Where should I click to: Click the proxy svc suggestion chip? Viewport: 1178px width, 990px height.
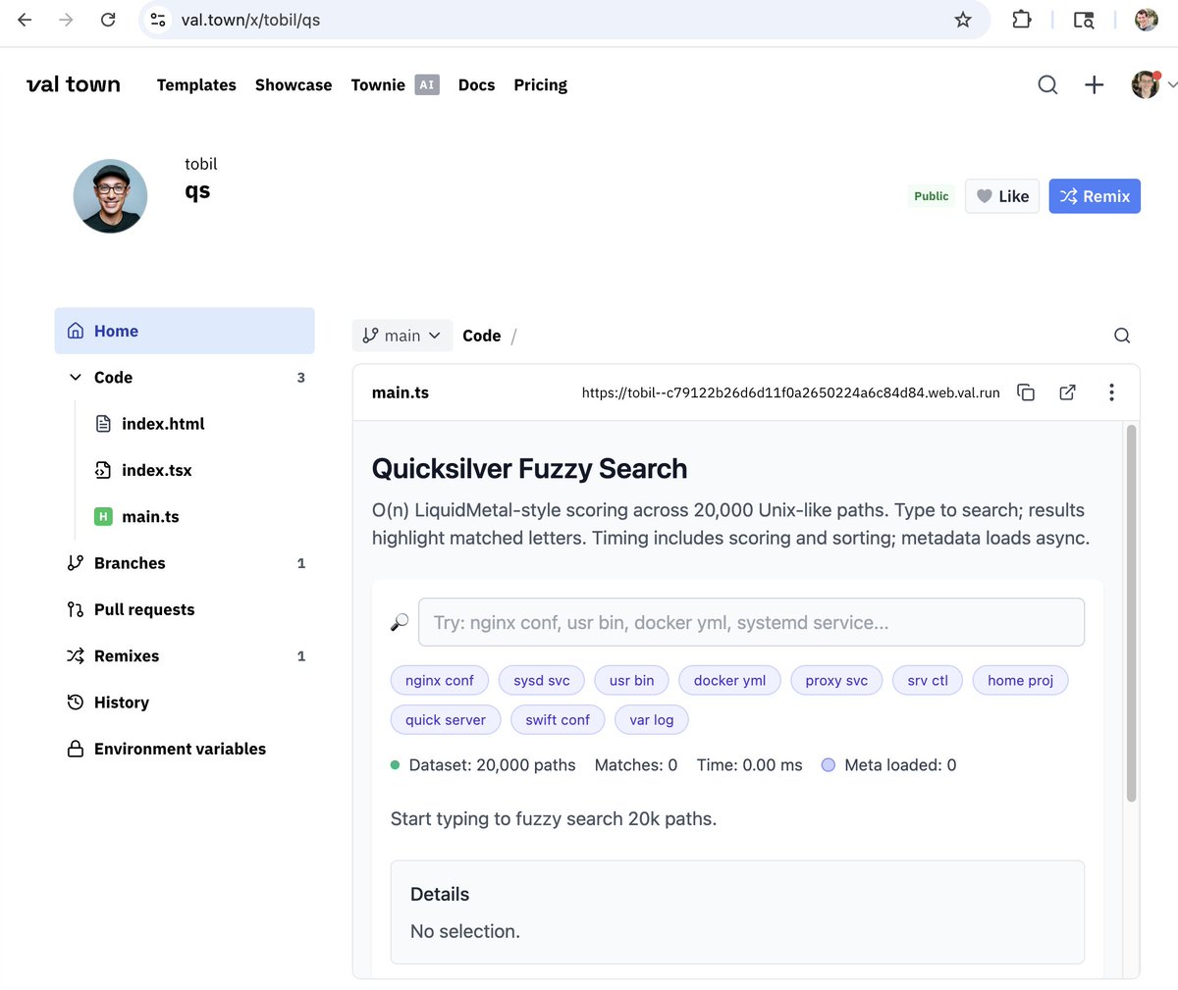point(836,680)
